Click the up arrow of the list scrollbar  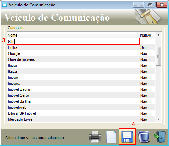[x=158, y=35]
